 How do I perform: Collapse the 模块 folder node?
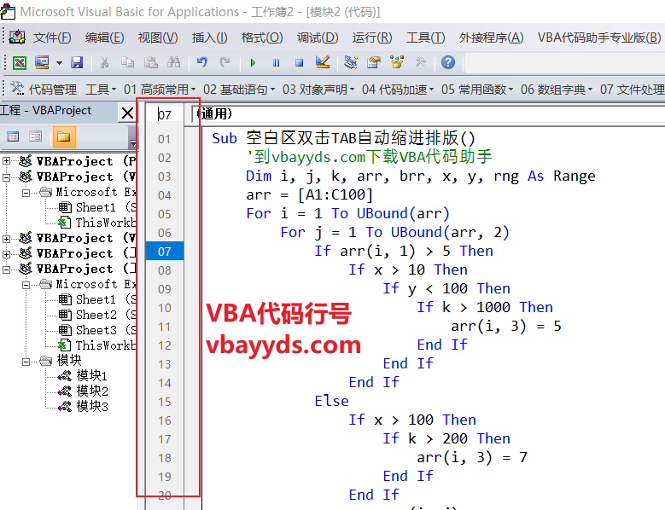point(26,362)
